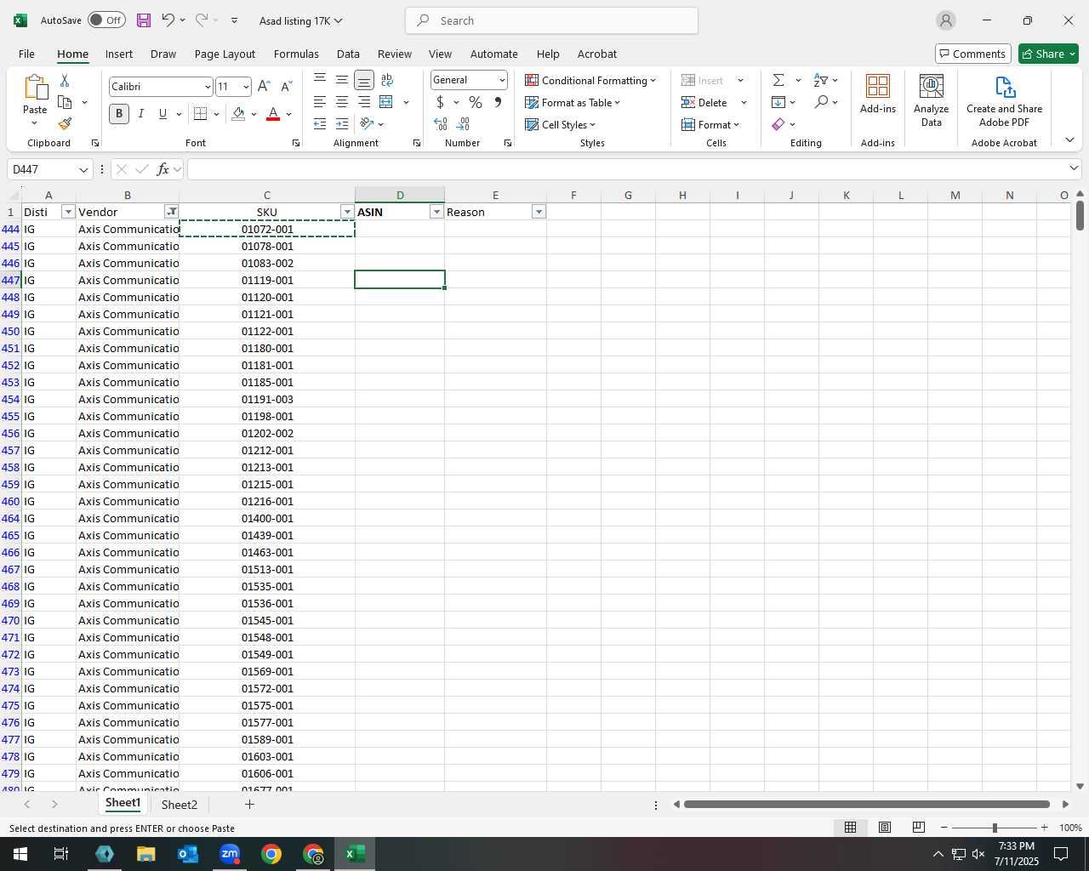
Task: Switch to Sheet2 tab
Action: point(180,805)
